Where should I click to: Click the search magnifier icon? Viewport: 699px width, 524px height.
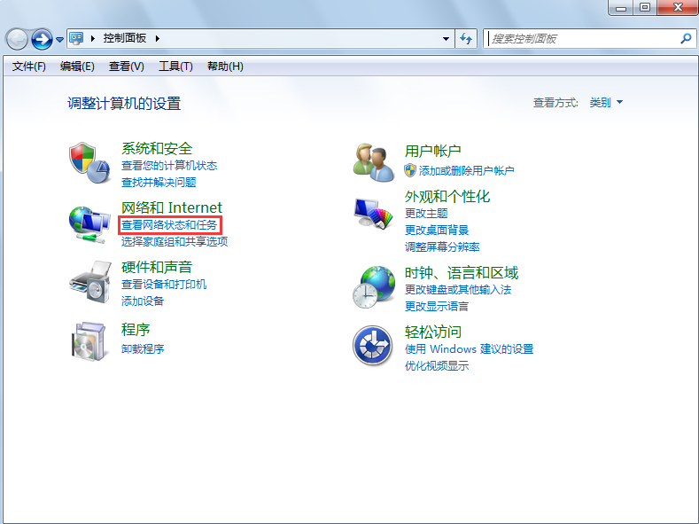click(685, 39)
